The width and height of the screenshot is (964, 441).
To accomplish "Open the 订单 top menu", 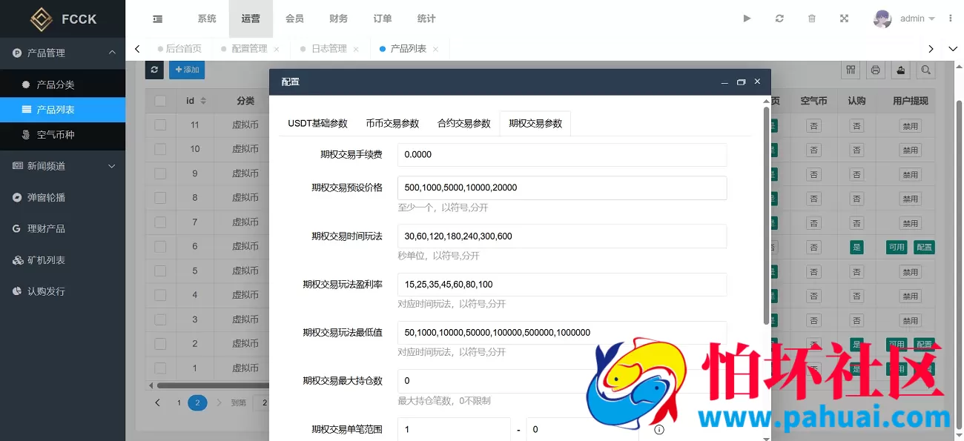I will pyautogui.click(x=383, y=19).
